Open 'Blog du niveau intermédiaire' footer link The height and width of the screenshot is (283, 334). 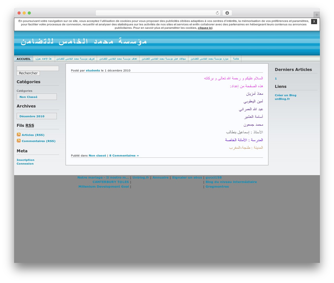click(231, 182)
